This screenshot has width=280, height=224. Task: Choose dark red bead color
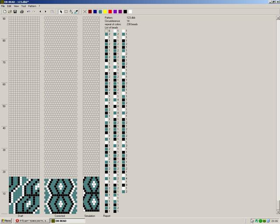(x=90, y=12)
